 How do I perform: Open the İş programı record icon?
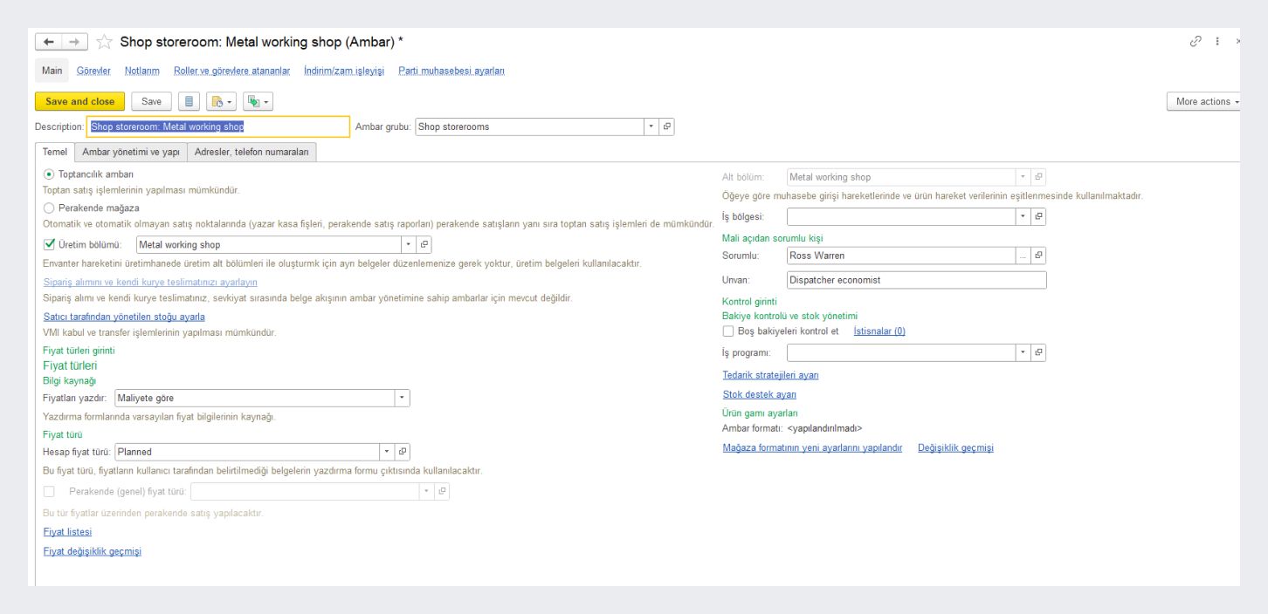[1038, 352]
